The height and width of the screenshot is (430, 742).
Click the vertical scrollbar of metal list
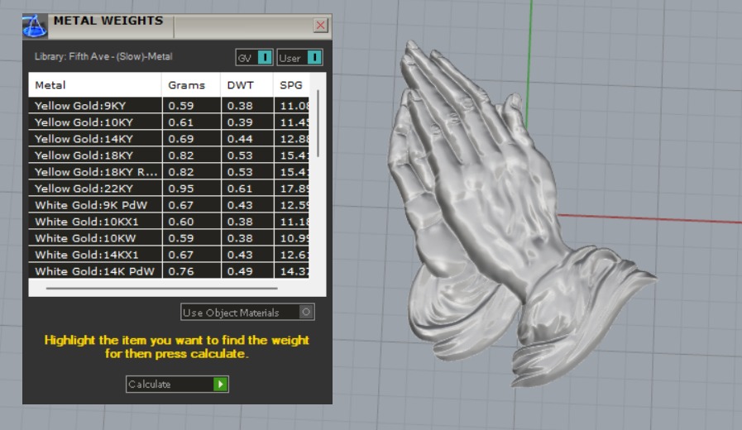click(318, 123)
